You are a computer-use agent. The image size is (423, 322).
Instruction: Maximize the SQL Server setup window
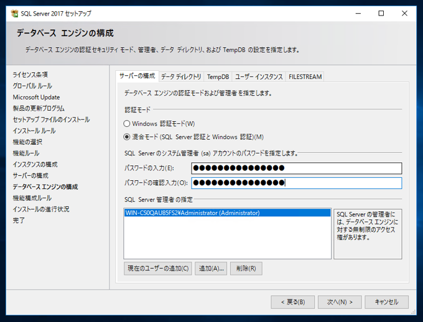381,13
